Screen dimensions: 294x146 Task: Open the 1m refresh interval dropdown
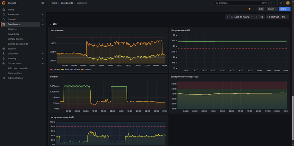[x=284, y=17]
